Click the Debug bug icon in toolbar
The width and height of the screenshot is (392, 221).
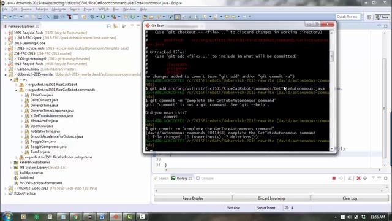click(92, 17)
